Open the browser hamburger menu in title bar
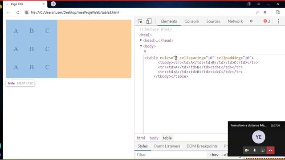Image resolution: width=285 pixels, height=160 pixels. click(258, 4)
